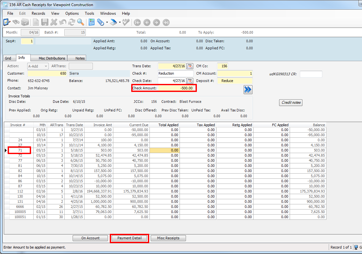Click the Check # field showing Reduction
This screenshot has height=254, width=362.
click(x=175, y=73)
